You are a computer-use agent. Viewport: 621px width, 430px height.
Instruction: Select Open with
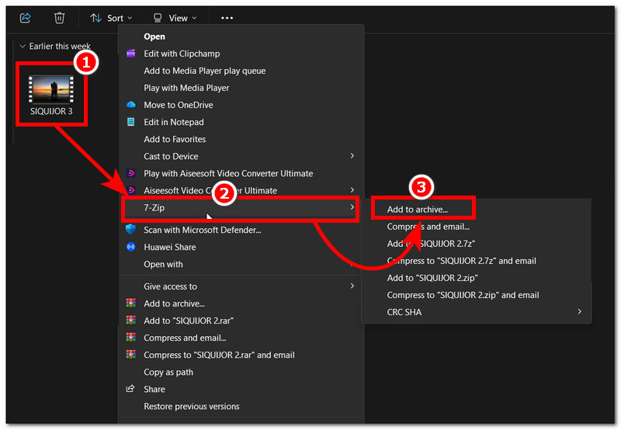click(163, 265)
